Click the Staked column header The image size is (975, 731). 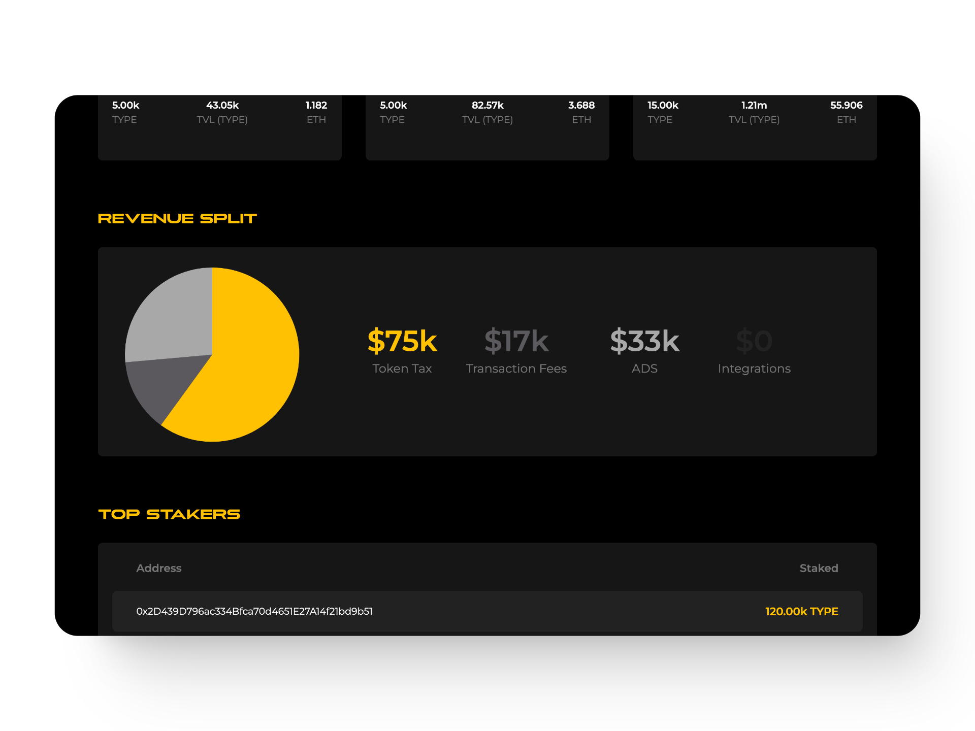[819, 568]
